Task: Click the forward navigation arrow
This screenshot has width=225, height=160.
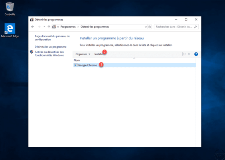Action: [x=39, y=27]
